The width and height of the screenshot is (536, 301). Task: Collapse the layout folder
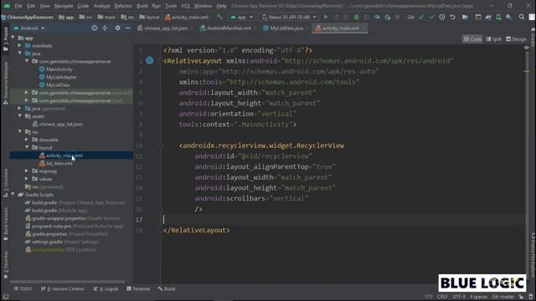tap(26, 147)
